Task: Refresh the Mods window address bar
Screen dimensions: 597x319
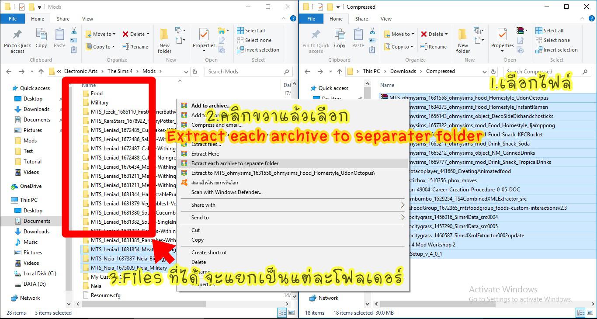Action: click(195, 72)
